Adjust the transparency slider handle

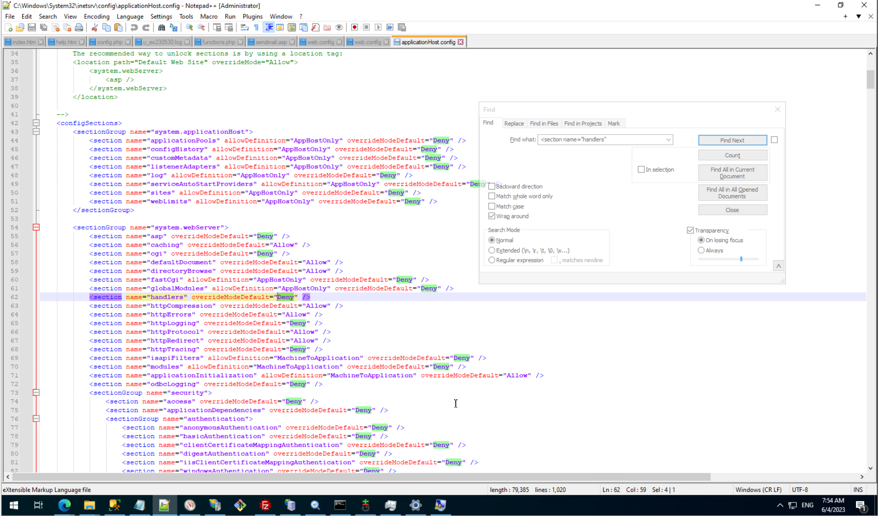point(741,259)
